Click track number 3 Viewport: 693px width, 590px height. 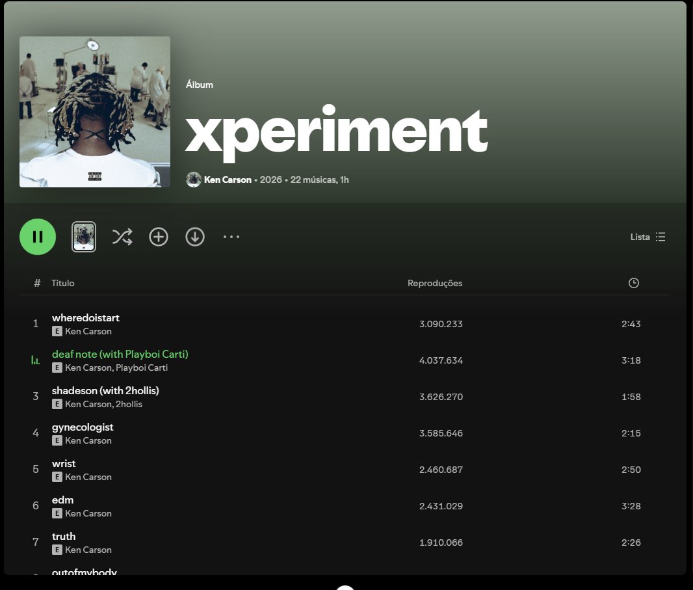(36, 396)
